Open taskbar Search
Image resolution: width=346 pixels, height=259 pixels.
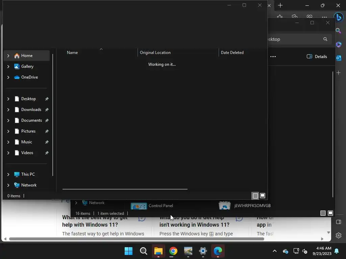pos(143,251)
